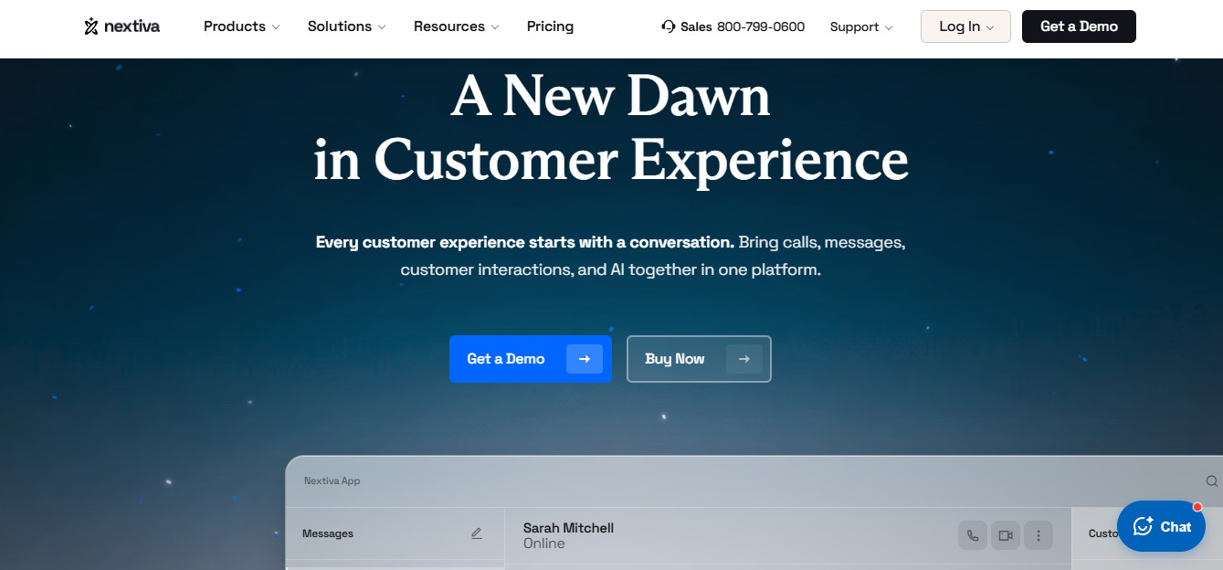Click the Messages panel heading
This screenshot has height=570, width=1223.
[x=328, y=533]
